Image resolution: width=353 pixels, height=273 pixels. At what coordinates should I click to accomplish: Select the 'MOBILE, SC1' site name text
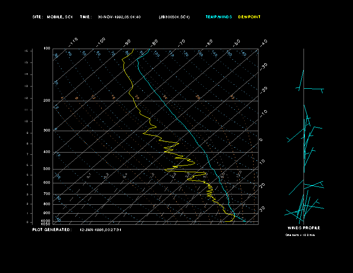(60, 17)
